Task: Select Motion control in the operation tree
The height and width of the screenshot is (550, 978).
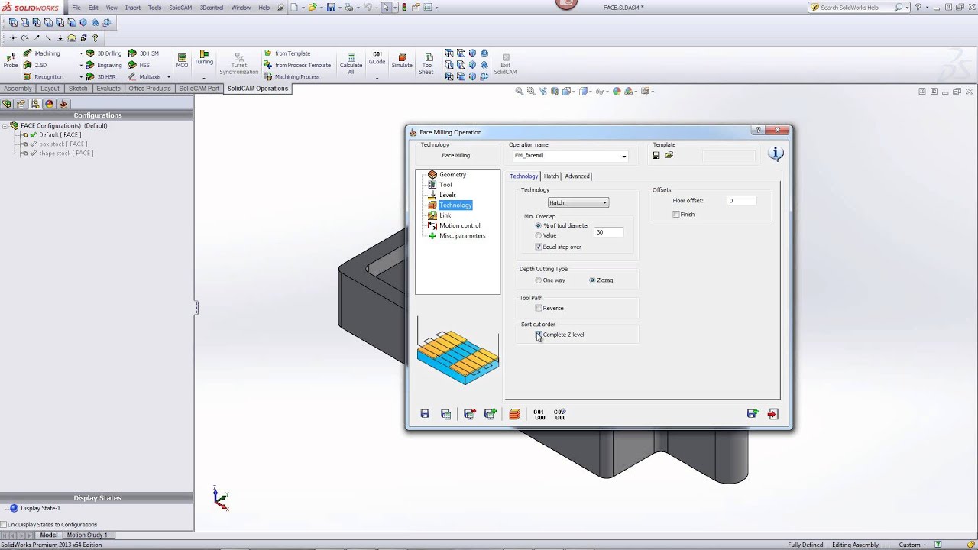Action: (459, 225)
